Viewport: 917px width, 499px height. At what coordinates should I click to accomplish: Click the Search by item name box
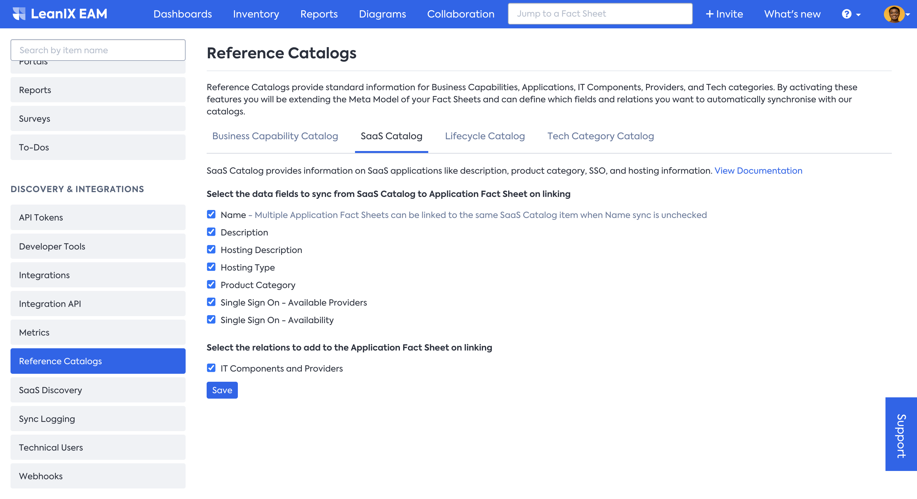(x=98, y=50)
